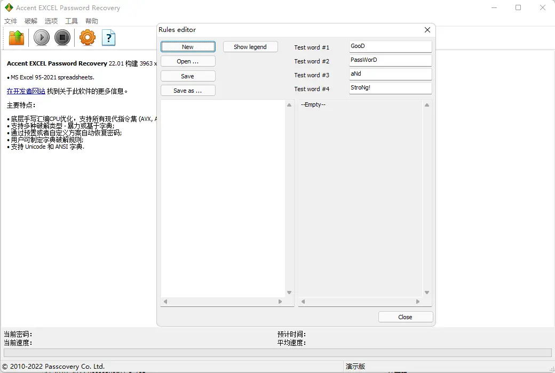Screen dimensions: 555x373
Task: Click the 主要特点 heading
Action: click(x=21, y=105)
